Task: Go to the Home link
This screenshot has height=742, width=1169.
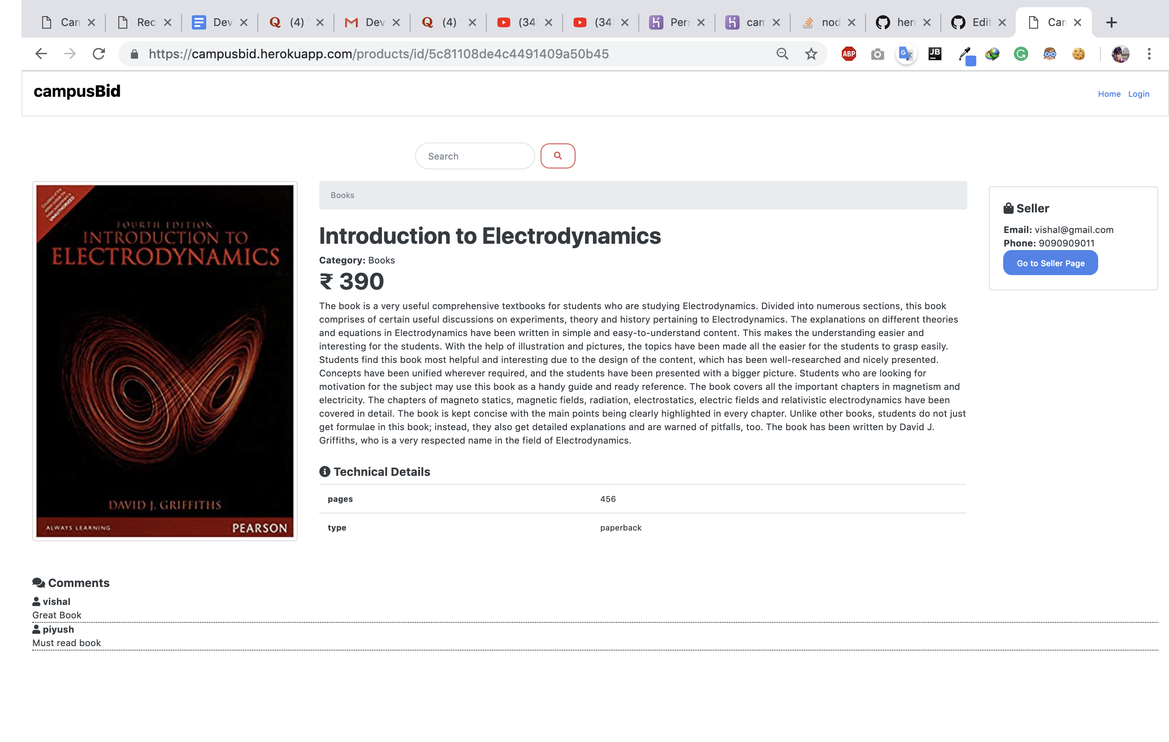Action: point(1109,94)
